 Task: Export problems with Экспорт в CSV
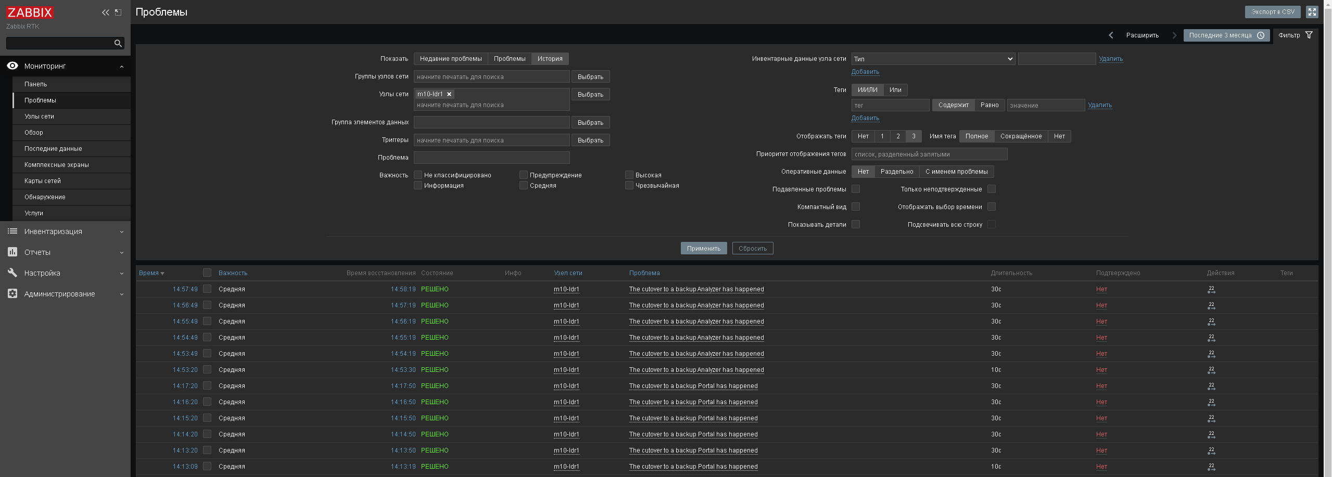coord(1273,12)
